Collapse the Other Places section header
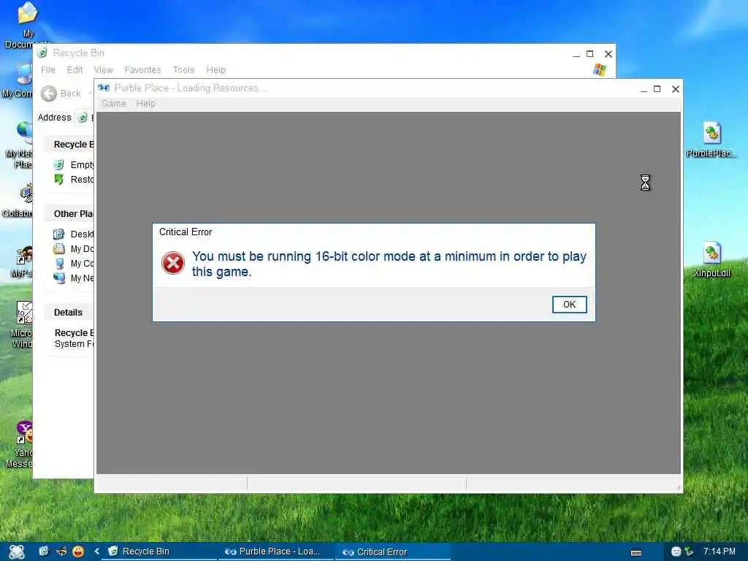Viewport: 748px width, 561px height. [x=69, y=214]
